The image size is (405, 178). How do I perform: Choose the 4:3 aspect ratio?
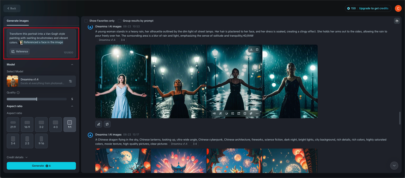click(x=55, y=124)
